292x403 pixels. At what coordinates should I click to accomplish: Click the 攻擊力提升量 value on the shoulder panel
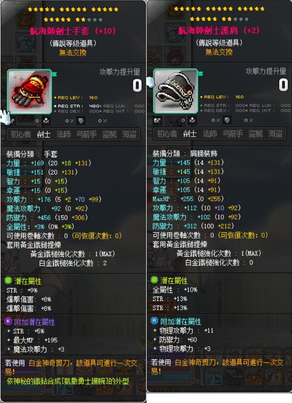(283, 85)
